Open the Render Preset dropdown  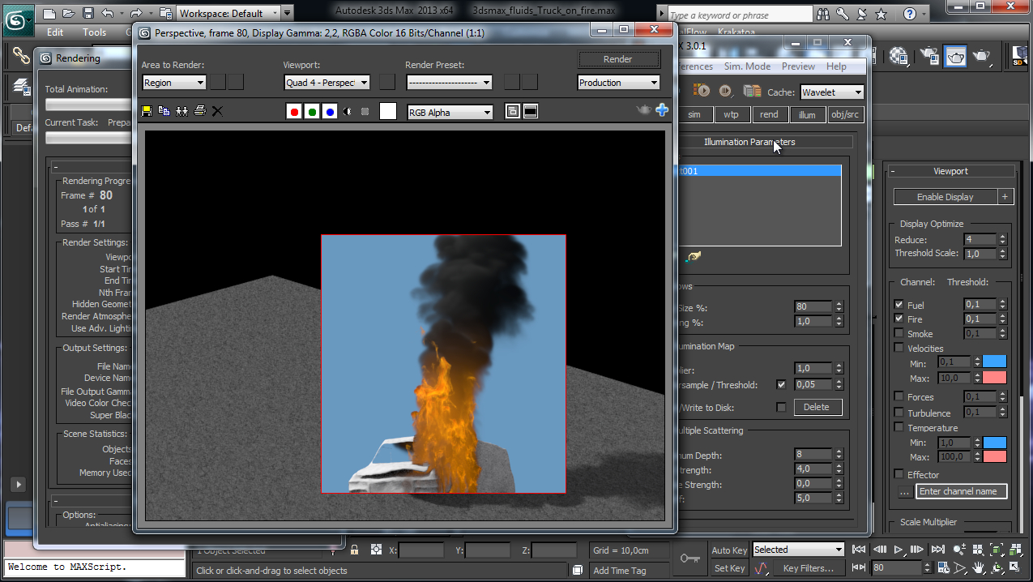tap(450, 83)
